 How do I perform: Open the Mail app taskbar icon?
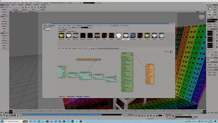[x=64, y=121]
